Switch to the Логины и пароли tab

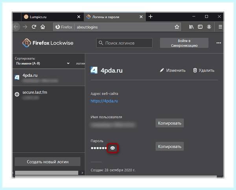pyautogui.click(x=115, y=17)
